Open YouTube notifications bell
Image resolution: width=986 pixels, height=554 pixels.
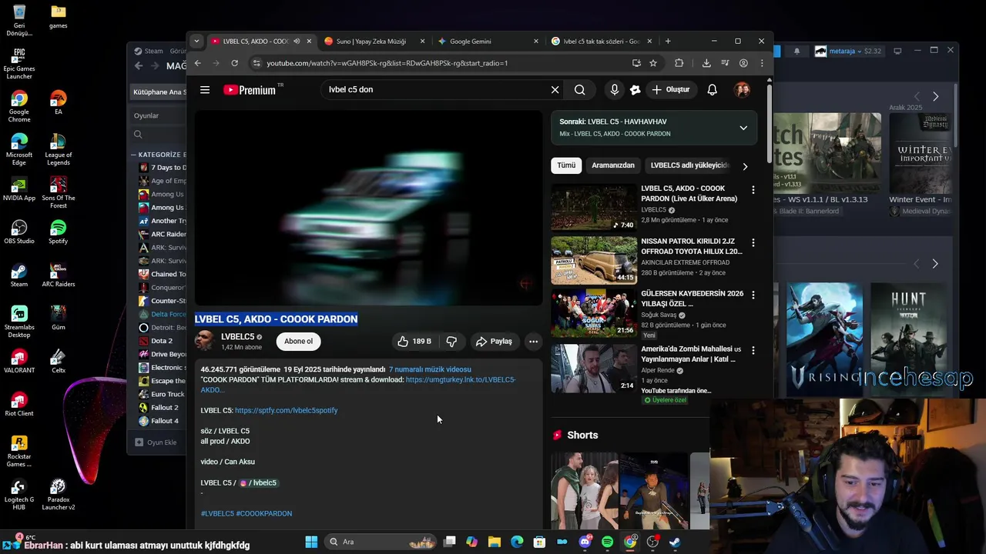[x=712, y=90]
